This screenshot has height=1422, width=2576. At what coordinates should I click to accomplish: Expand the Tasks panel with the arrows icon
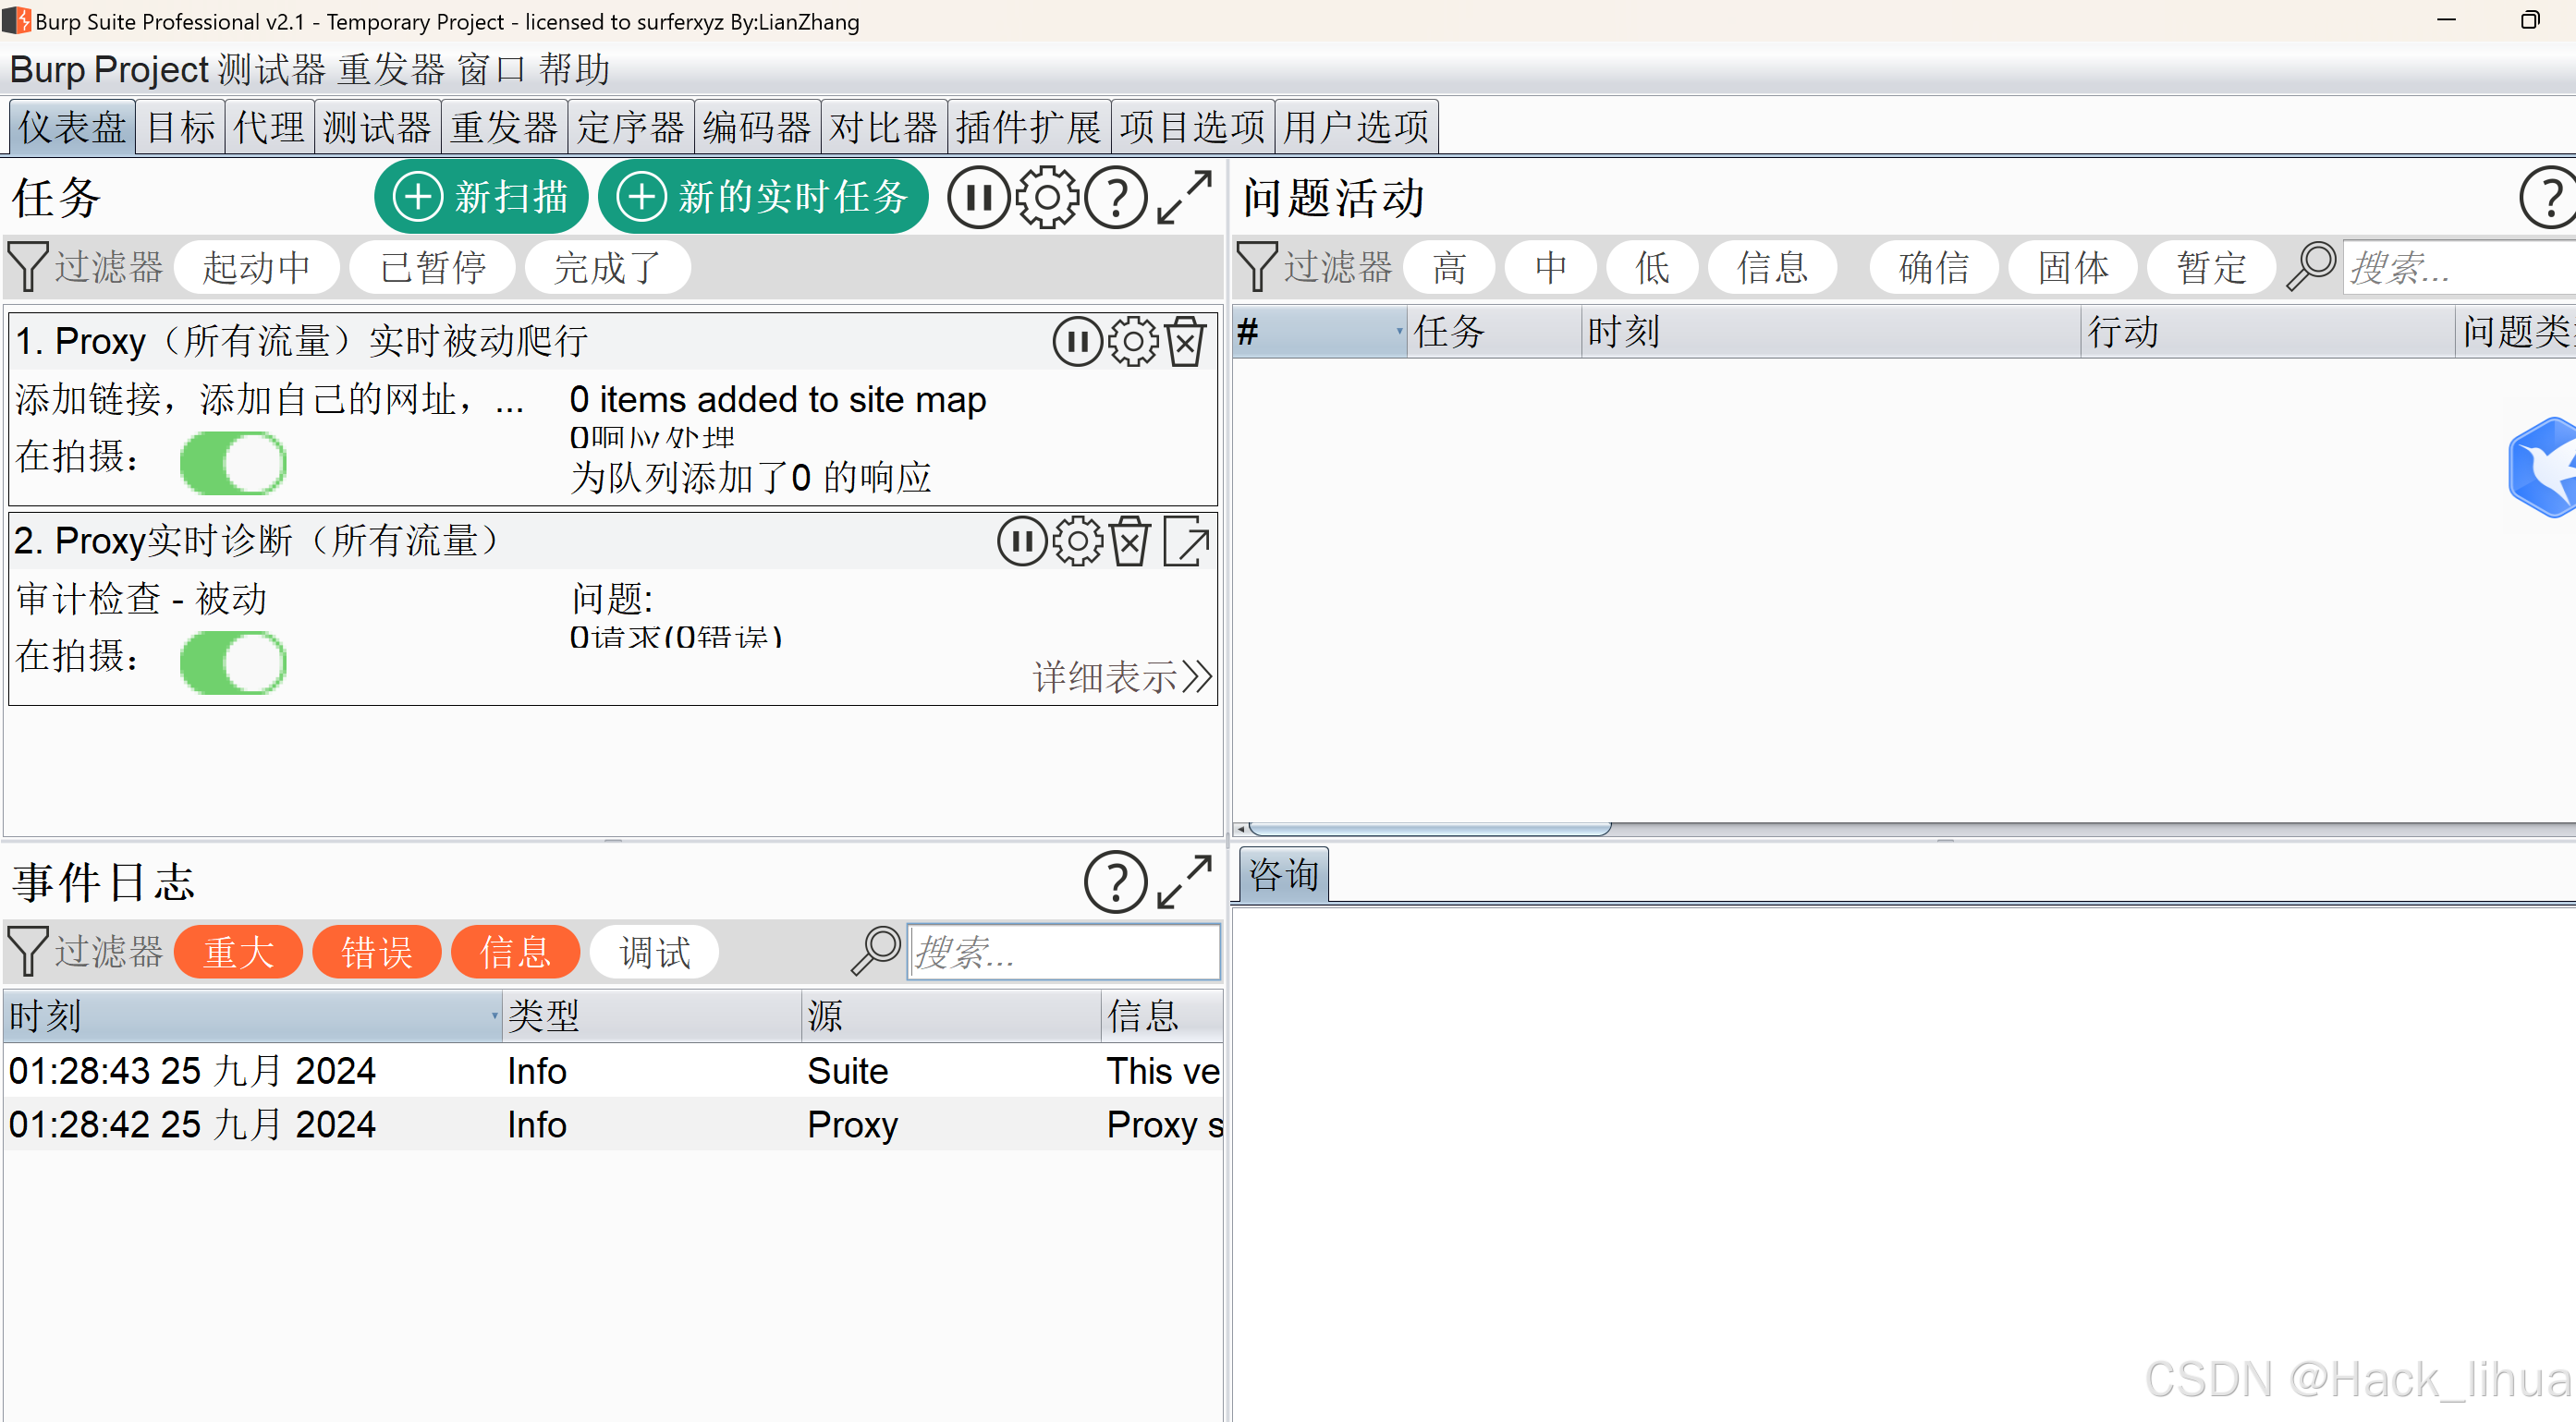(x=1184, y=197)
